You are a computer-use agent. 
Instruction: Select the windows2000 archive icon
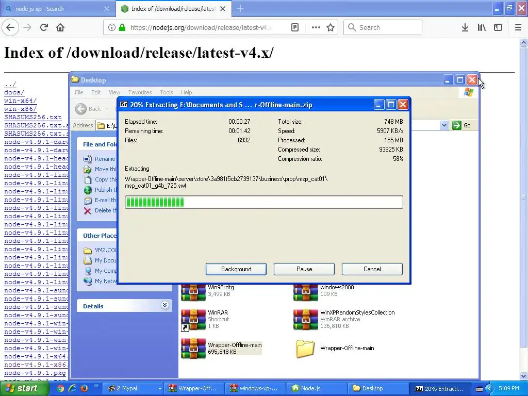(x=305, y=292)
